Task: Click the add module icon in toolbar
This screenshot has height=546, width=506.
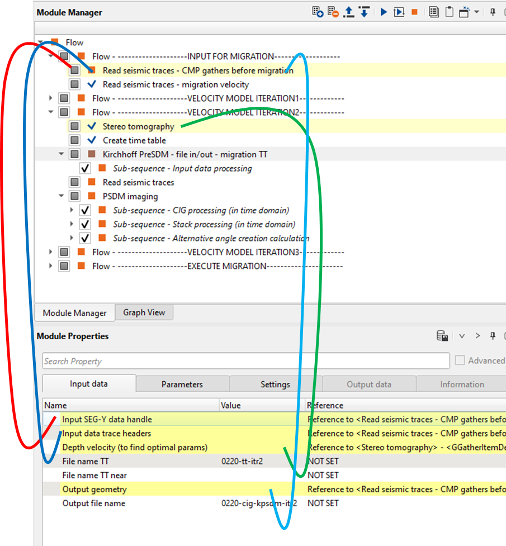Action: [x=318, y=12]
